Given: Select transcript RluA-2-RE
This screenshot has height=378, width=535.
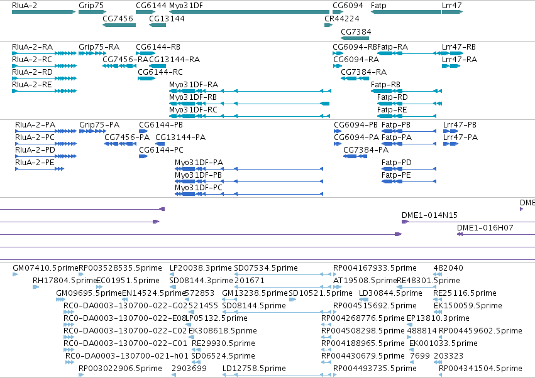Looking at the screenshot, I should (x=45, y=91).
